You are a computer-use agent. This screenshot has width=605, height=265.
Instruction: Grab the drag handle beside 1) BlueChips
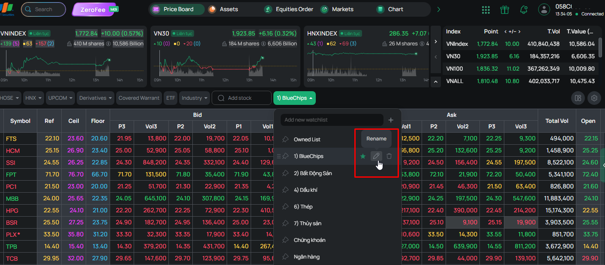pyautogui.click(x=279, y=156)
